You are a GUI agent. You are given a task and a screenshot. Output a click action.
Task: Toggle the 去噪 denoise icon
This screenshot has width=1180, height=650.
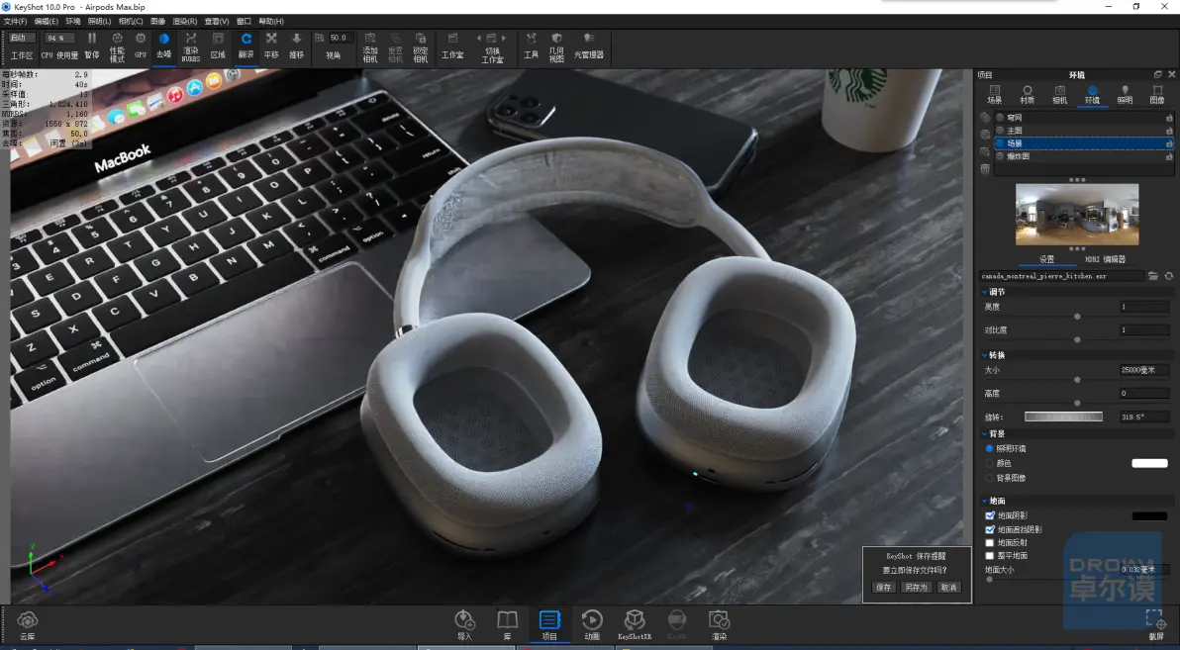(x=164, y=46)
